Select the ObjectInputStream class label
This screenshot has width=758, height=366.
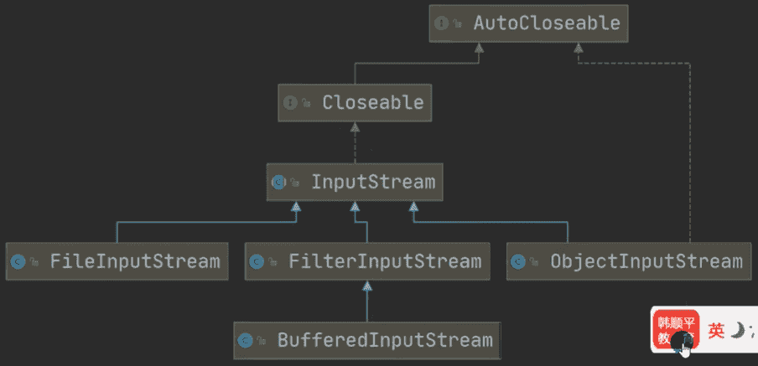point(646,261)
